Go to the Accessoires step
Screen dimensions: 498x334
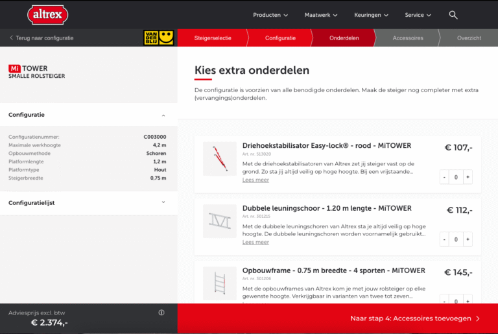(408, 38)
